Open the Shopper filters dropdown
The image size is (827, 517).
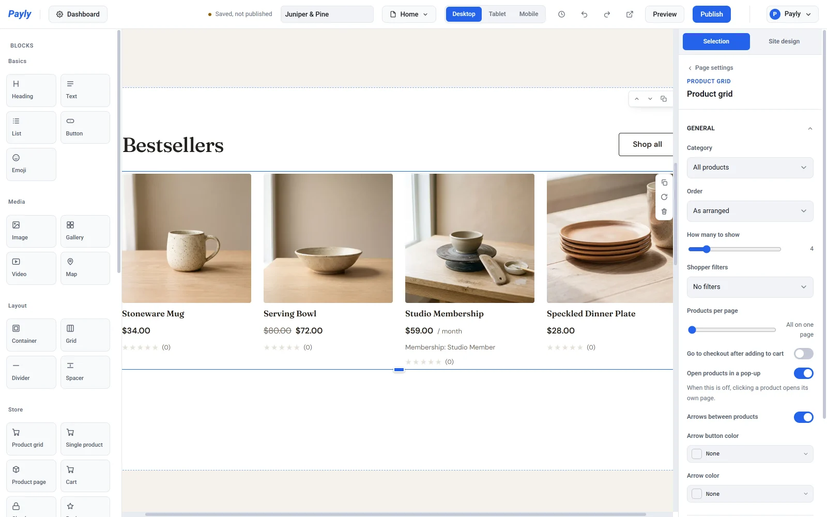750,287
